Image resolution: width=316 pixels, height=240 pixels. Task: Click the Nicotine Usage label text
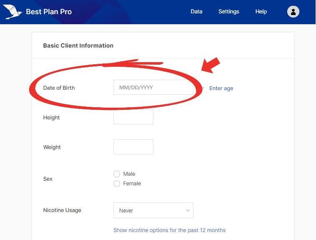(x=62, y=210)
